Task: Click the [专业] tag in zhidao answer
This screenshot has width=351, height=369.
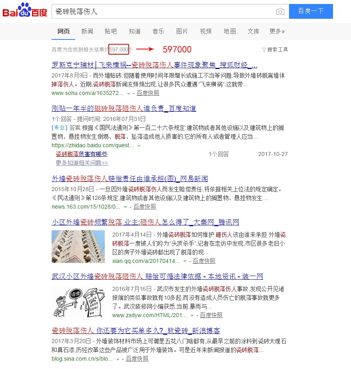Action: click(60, 128)
